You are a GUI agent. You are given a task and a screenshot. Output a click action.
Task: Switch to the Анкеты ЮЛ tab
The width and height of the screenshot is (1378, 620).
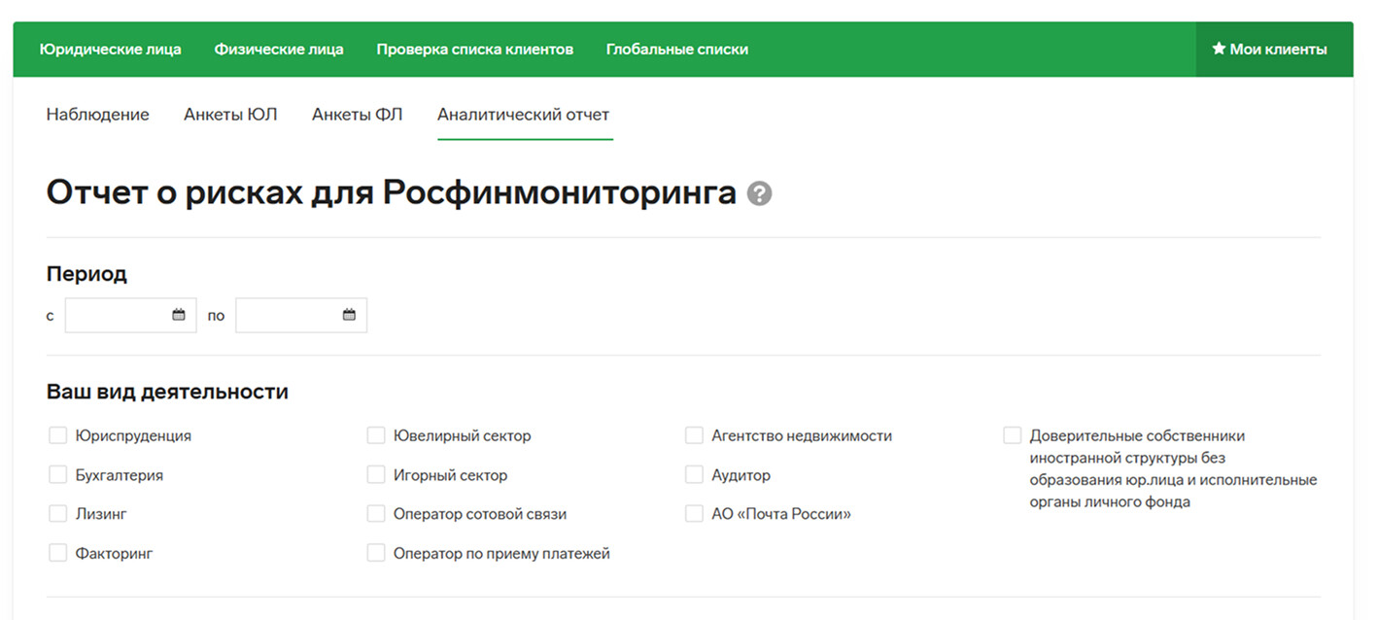click(230, 115)
